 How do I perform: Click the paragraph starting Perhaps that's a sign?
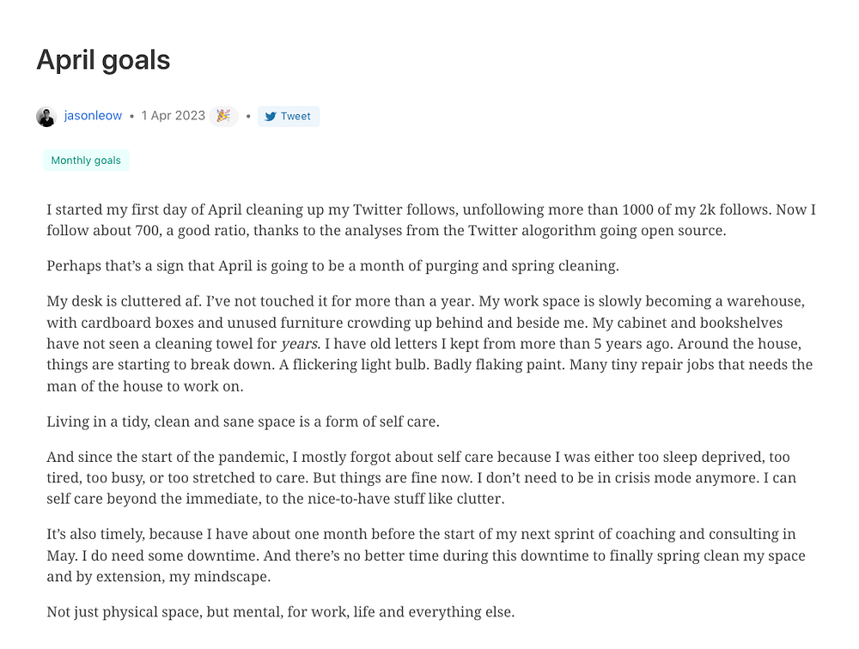tap(332, 266)
